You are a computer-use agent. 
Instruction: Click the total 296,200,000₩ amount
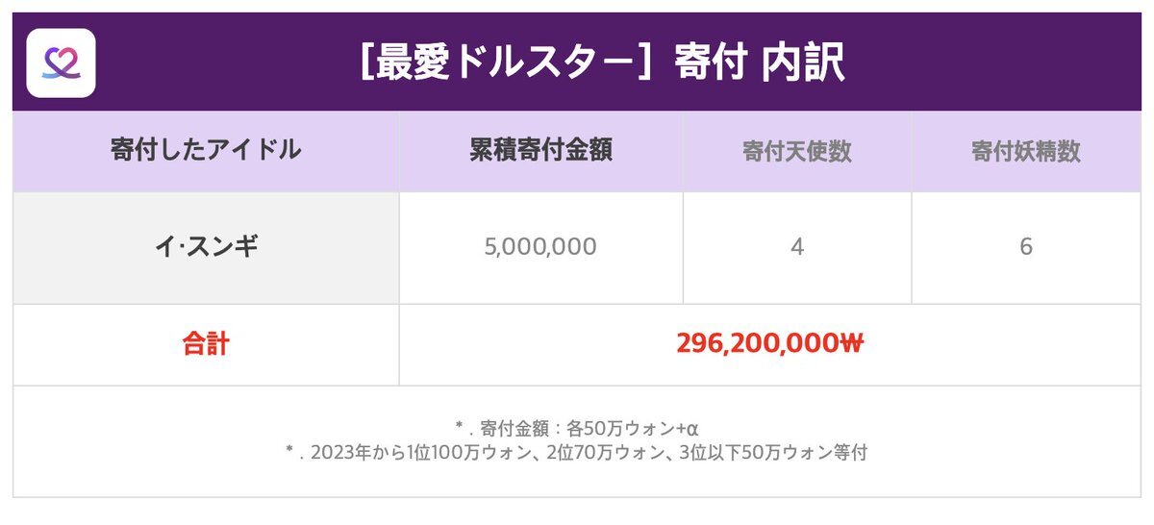(770, 344)
